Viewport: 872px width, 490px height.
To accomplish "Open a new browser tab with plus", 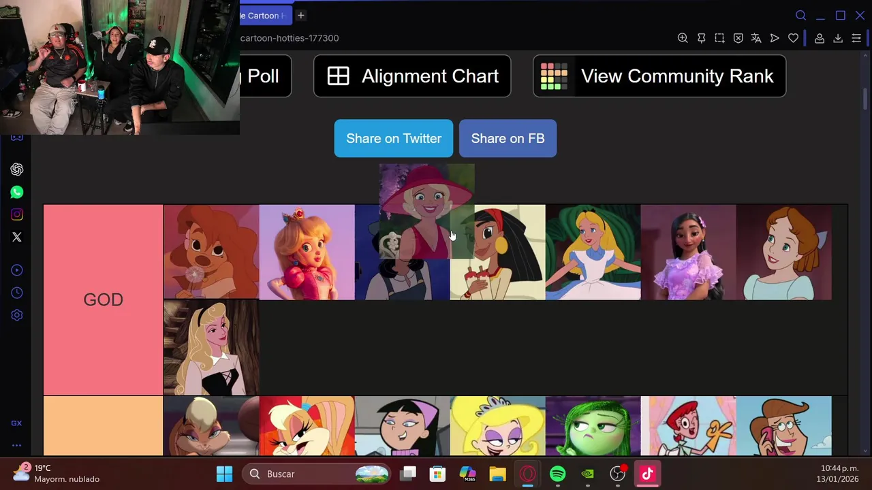I will (x=300, y=16).
